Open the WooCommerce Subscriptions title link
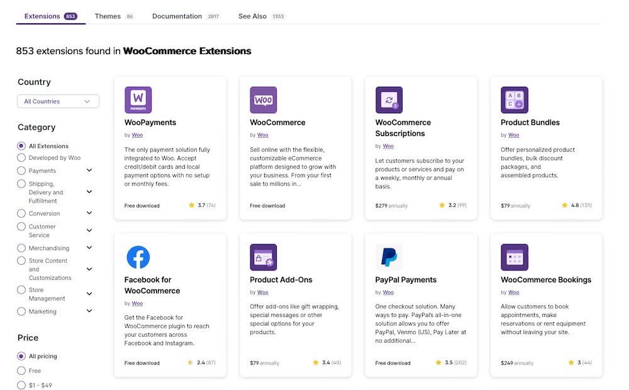 click(x=403, y=128)
